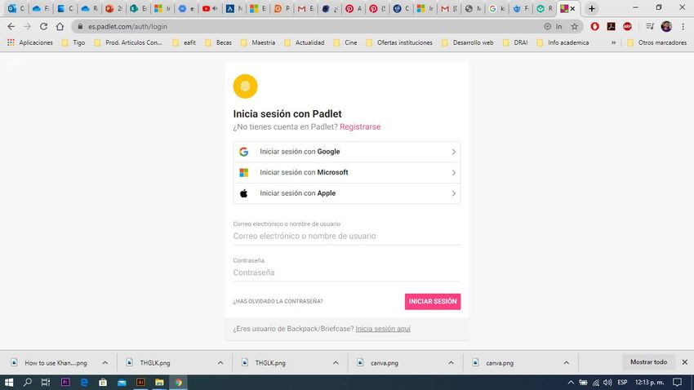The width and height of the screenshot is (694, 390).
Task: Click the browser reload icon
Action: (43, 26)
